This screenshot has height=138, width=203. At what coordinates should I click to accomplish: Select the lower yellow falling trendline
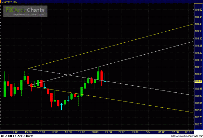[110, 99]
